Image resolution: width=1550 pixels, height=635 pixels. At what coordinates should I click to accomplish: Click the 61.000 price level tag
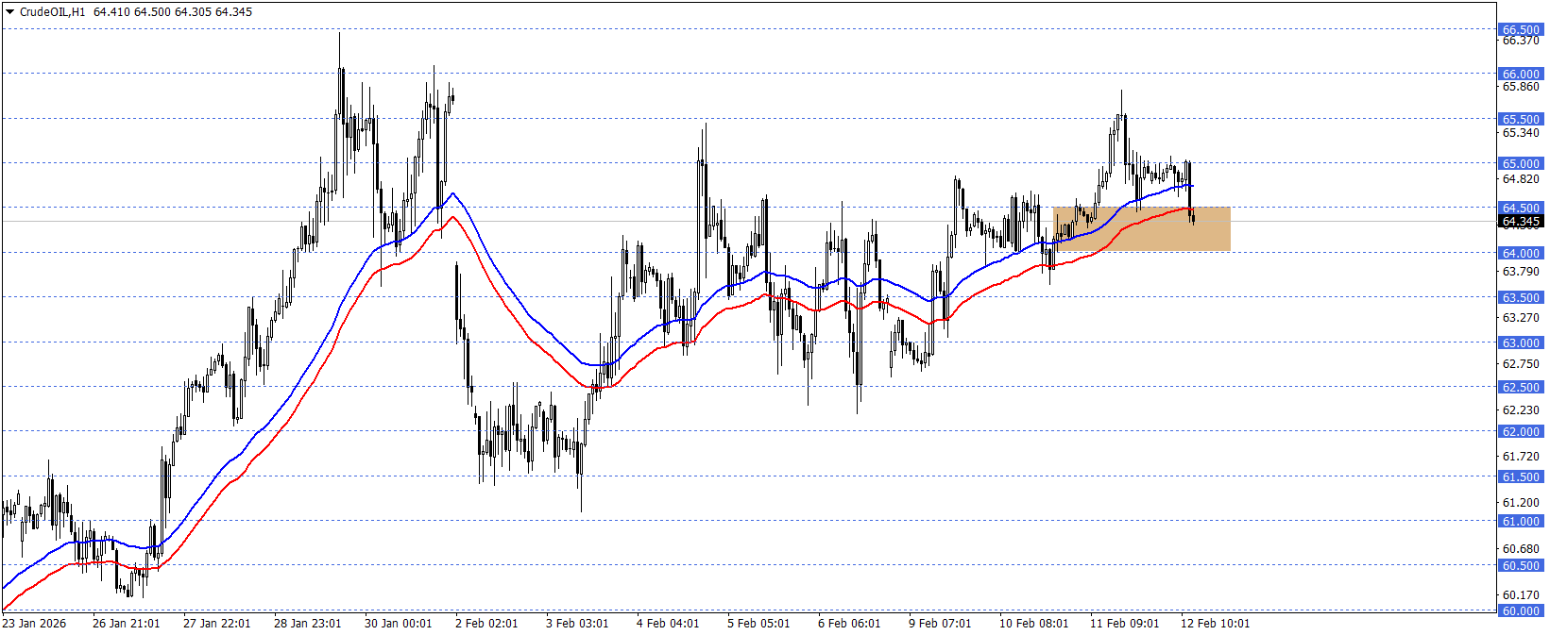[1521, 521]
